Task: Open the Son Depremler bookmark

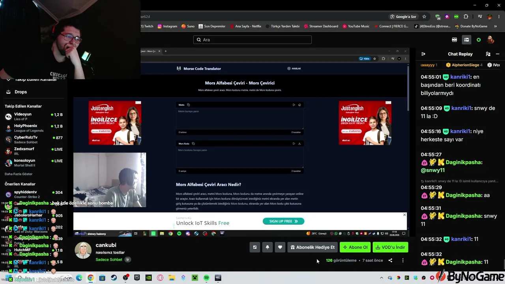Action: [x=212, y=26]
